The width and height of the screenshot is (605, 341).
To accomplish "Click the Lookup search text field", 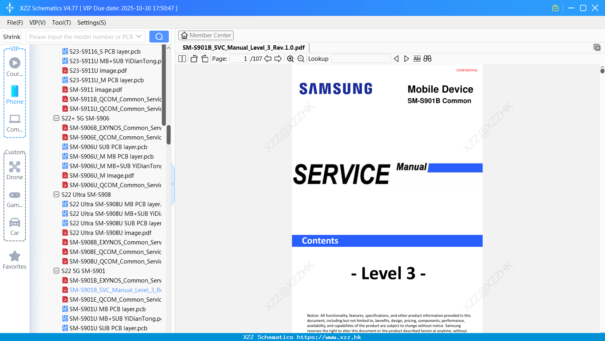I will pyautogui.click(x=361, y=58).
